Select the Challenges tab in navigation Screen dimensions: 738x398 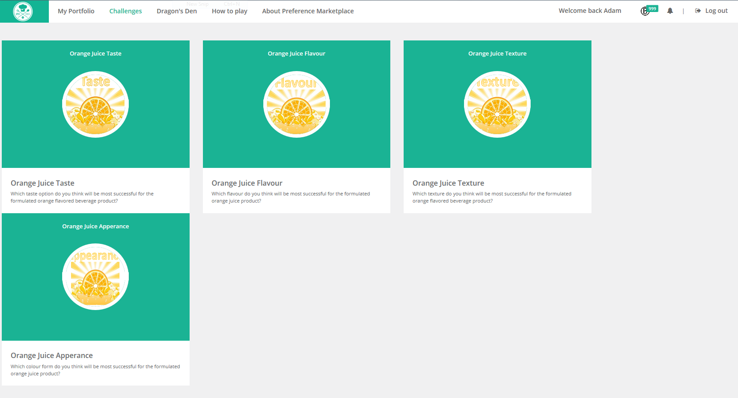click(126, 11)
